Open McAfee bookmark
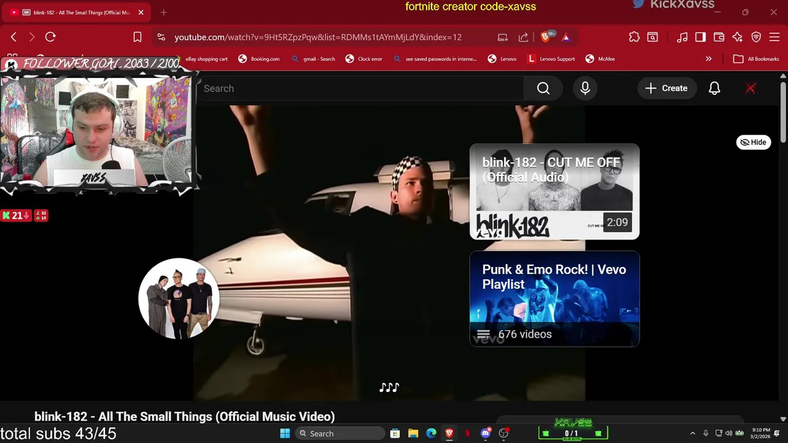788x443 pixels. tap(600, 59)
